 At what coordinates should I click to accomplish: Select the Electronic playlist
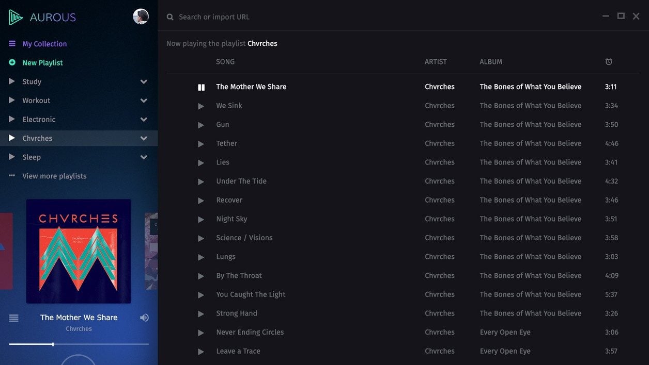(39, 119)
